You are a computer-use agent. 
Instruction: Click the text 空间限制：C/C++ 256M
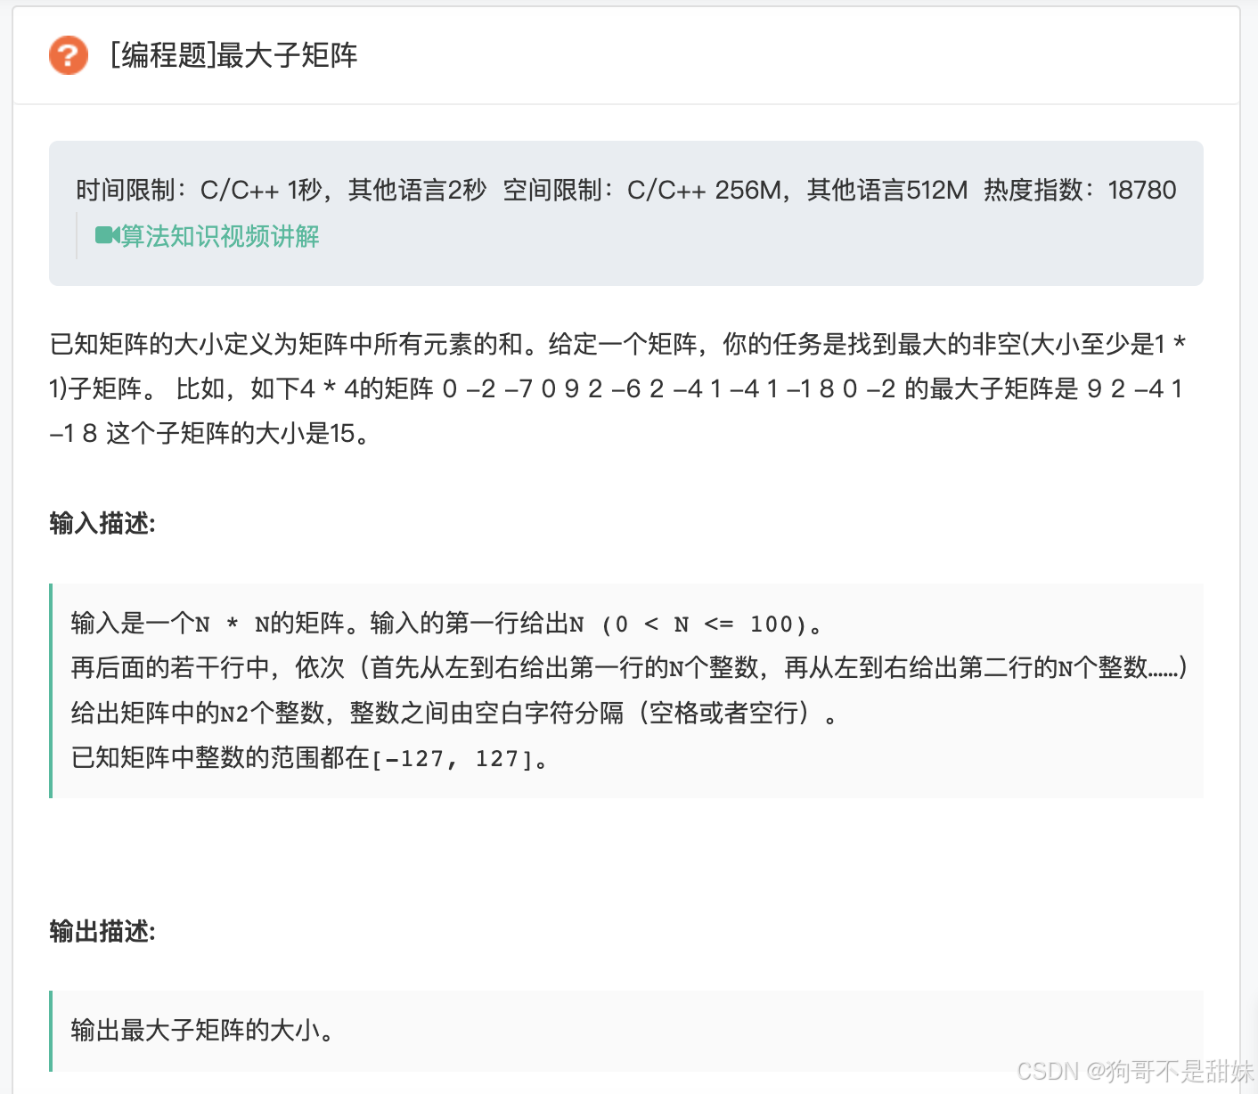(x=641, y=190)
